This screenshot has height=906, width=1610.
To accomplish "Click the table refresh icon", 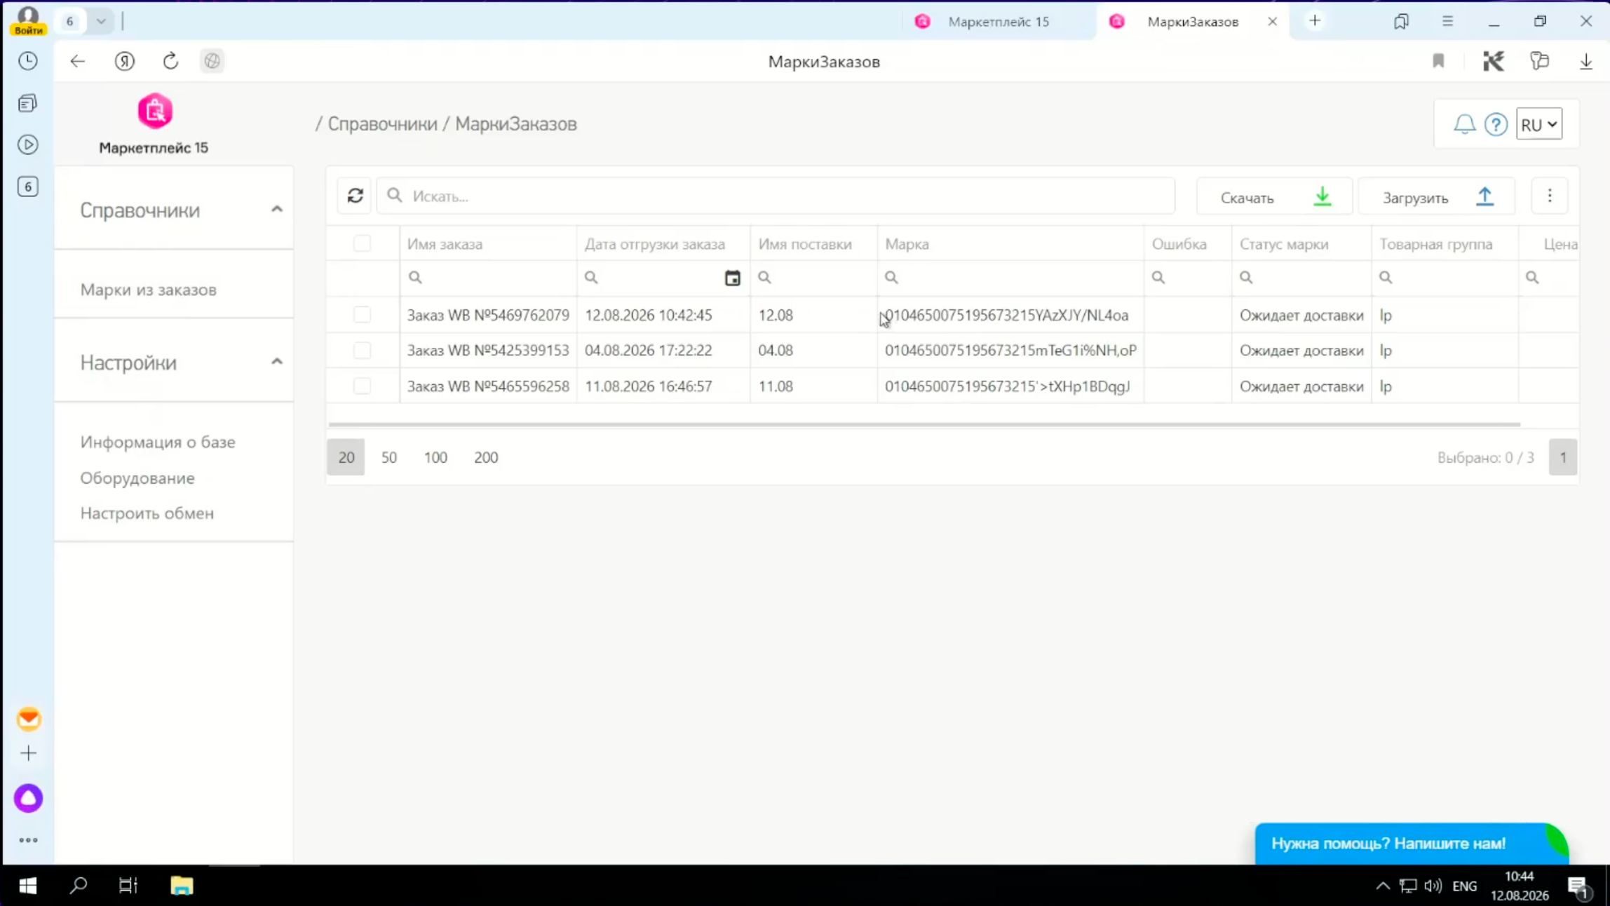I will click(355, 196).
